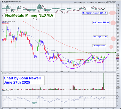Click the NexMetals Mining NEXM.V title label
The image size is (121, 109).
30,15
